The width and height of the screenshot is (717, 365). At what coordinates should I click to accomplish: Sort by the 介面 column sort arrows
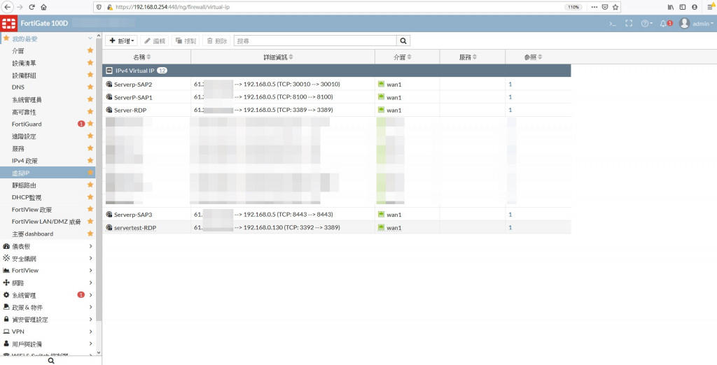click(x=409, y=57)
